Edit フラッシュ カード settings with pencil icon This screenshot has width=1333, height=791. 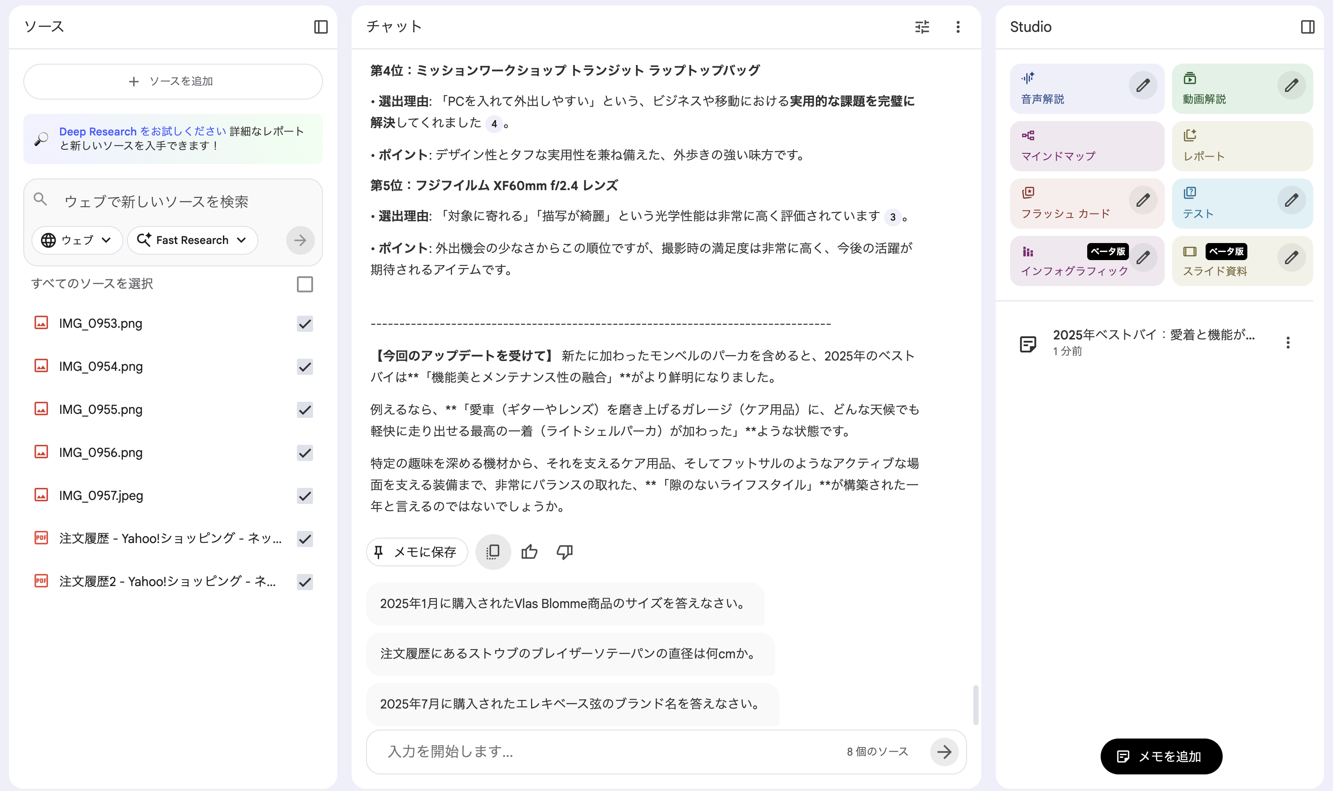[1143, 200]
